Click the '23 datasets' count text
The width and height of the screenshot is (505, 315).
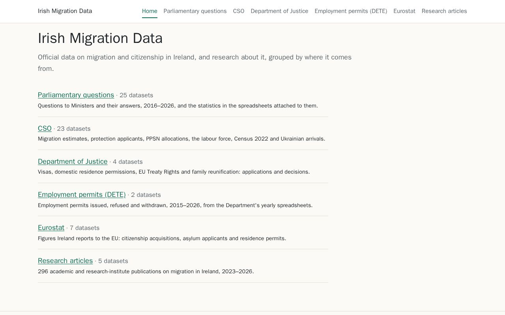pos(74,129)
